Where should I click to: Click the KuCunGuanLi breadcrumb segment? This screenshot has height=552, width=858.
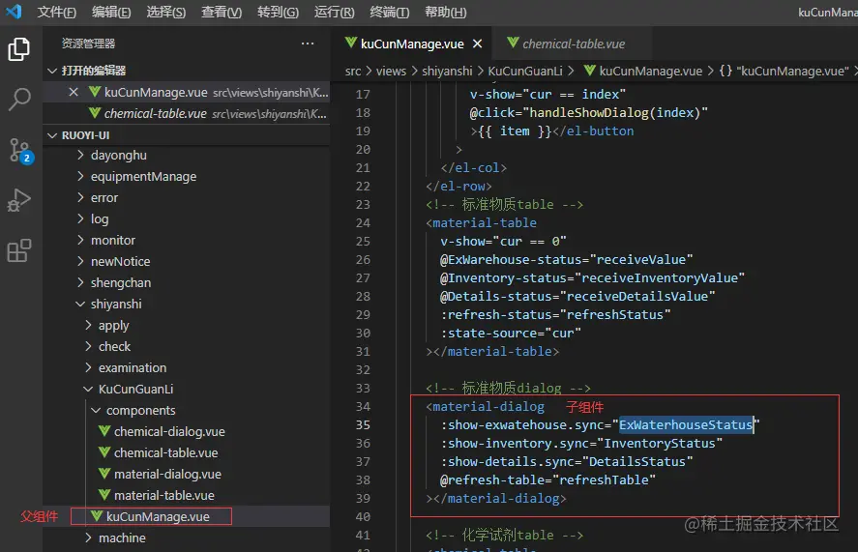pos(524,72)
